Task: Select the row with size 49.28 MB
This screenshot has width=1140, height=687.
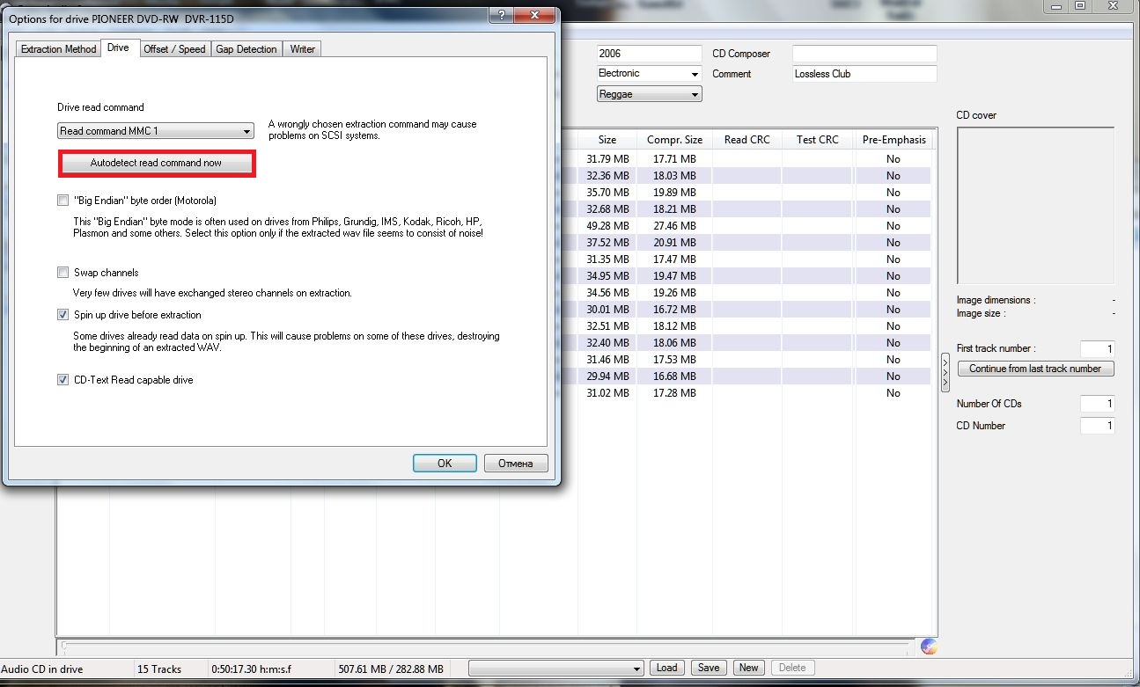Action: point(607,226)
